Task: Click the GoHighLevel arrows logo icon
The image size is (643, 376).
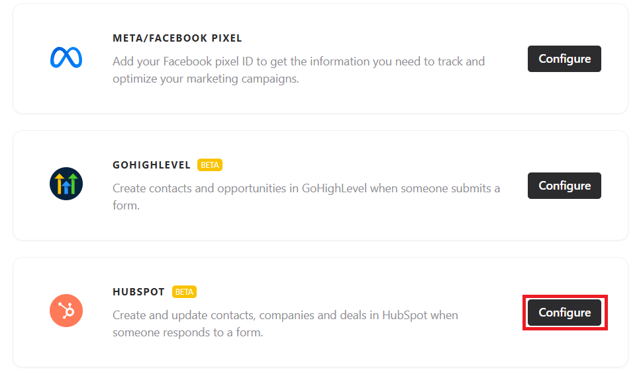Action: click(66, 185)
